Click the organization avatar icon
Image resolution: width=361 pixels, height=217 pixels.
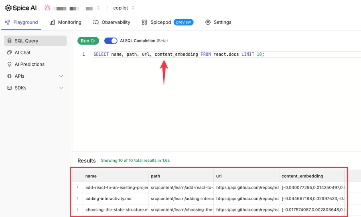tap(47, 8)
